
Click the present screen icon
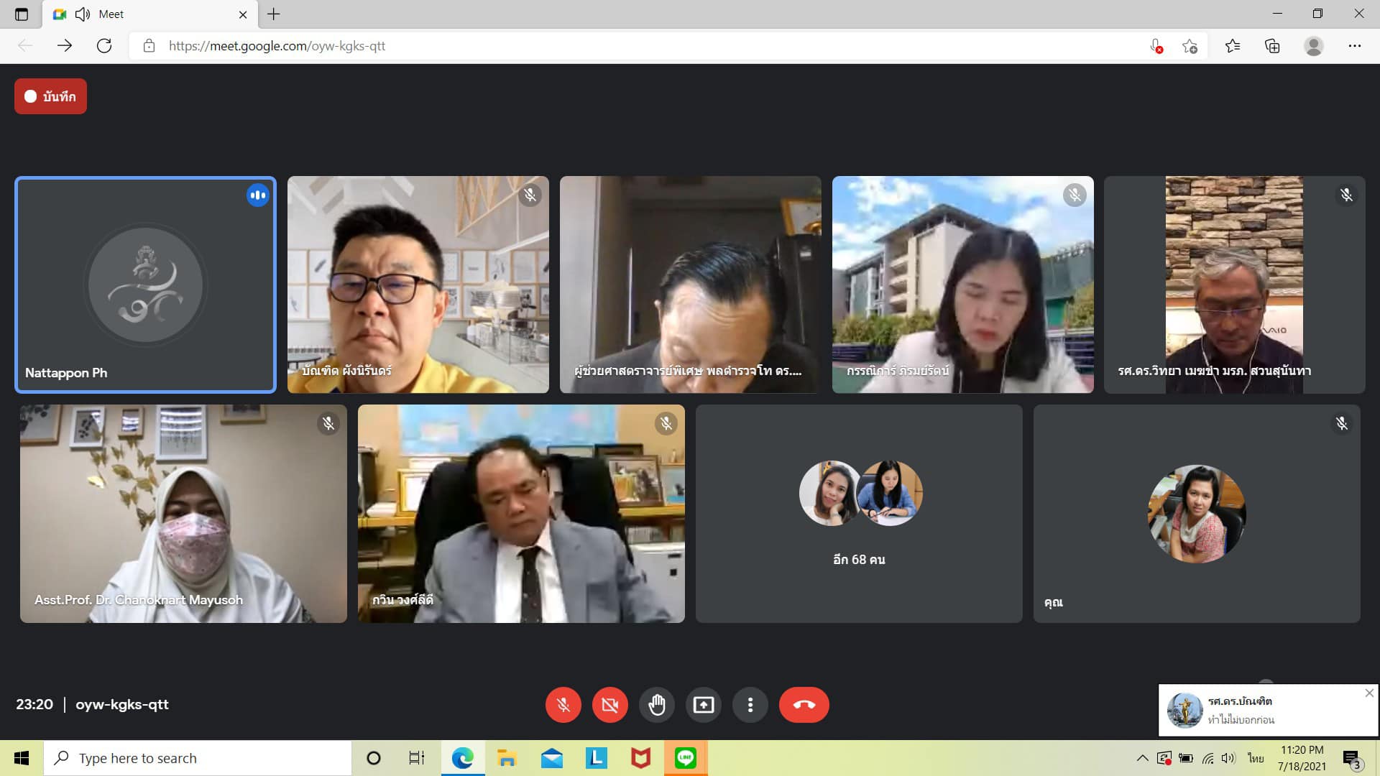pyautogui.click(x=703, y=705)
